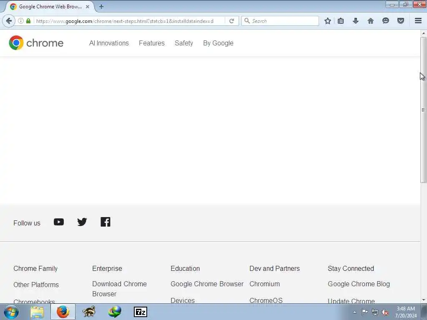Go to home page via house icon
The height and width of the screenshot is (320, 427).
point(371,21)
